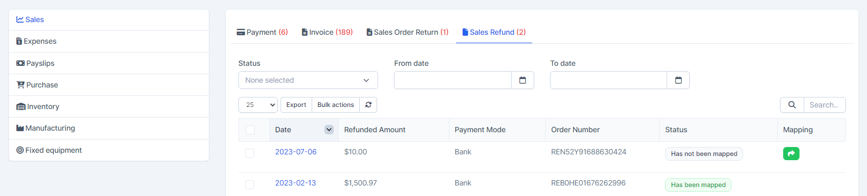Viewport: 867px width, 196px height.
Task: Open the 2023-07-06 refund link
Action: point(296,152)
